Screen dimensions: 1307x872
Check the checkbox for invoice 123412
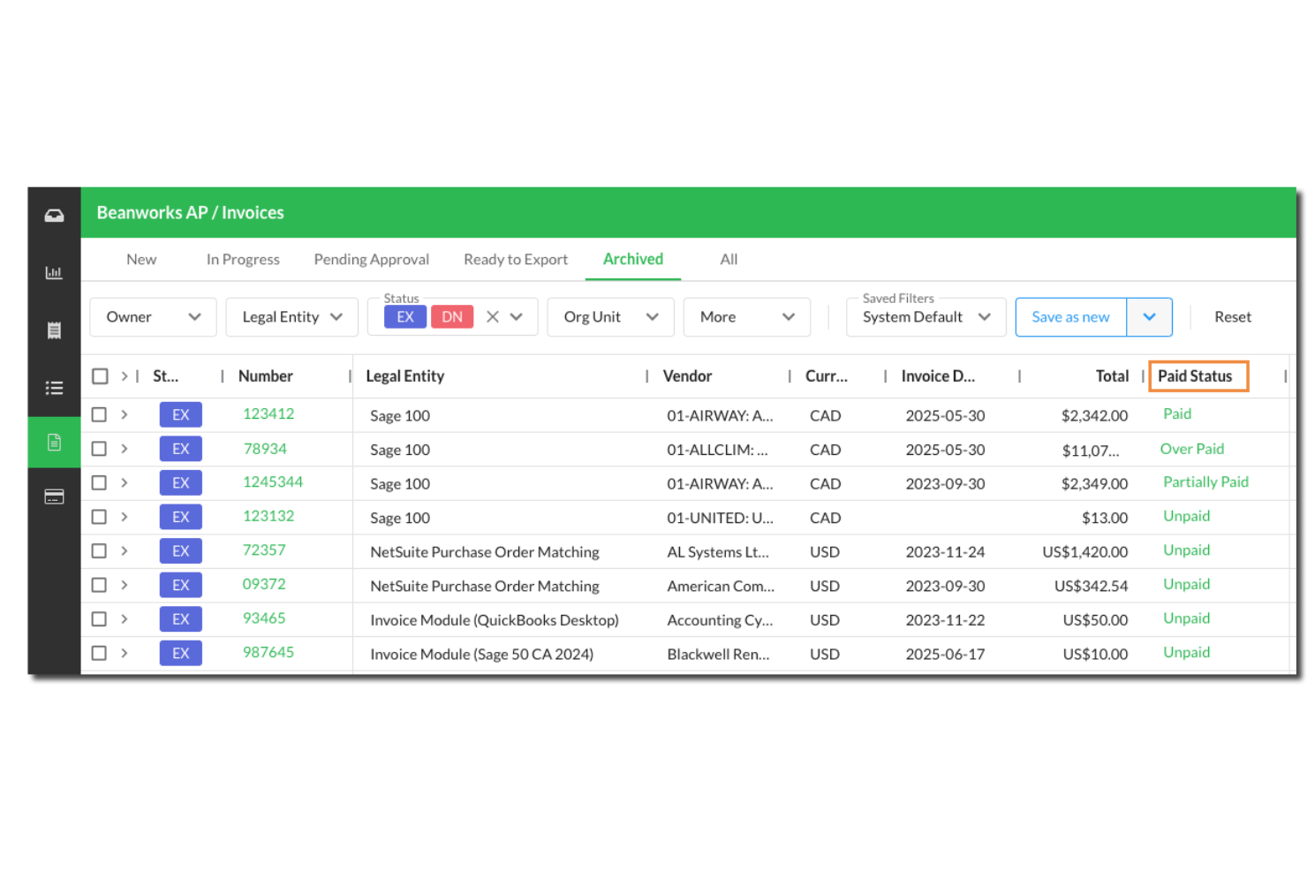click(99, 414)
